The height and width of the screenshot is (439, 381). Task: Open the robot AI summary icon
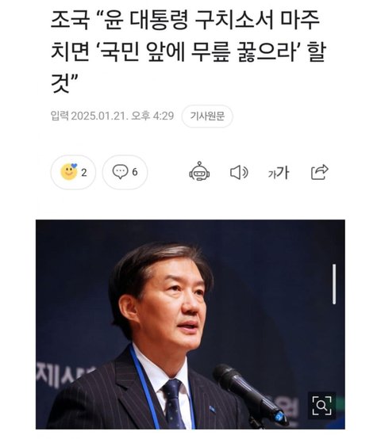pyautogui.click(x=199, y=171)
